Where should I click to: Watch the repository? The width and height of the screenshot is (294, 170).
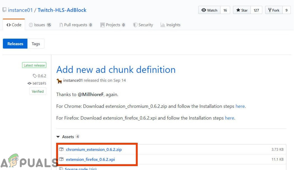click(210, 10)
